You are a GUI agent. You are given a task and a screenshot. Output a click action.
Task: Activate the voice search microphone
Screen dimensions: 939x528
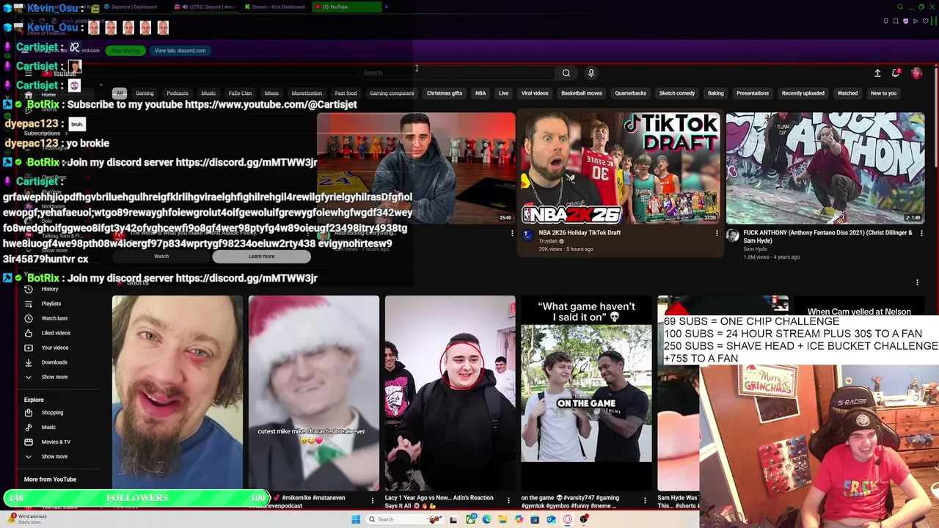click(591, 73)
